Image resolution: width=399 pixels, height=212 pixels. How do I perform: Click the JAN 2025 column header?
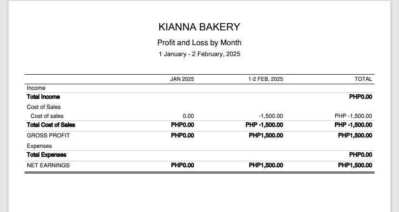tap(182, 79)
